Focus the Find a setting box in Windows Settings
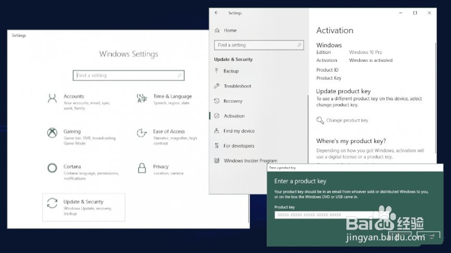This screenshot has height=253, width=451. pyautogui.click(x=129, y=75)
